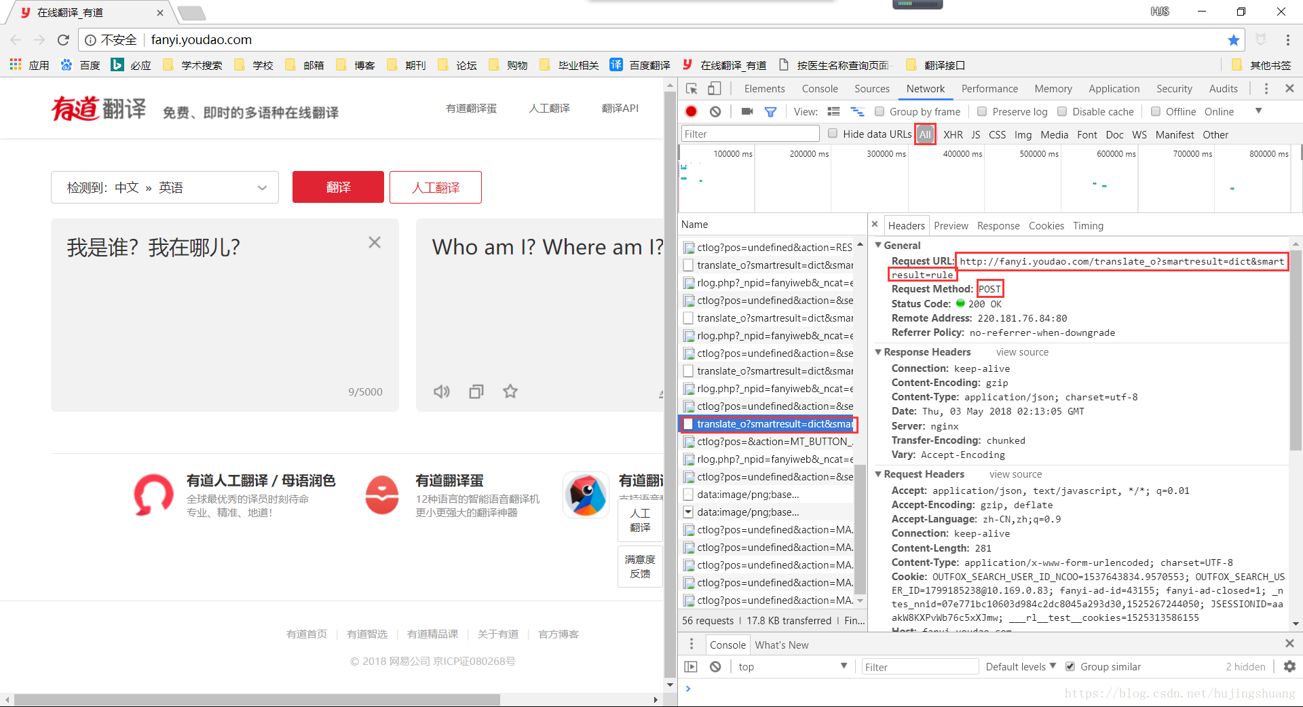1303x707 pixels.
Task: Toggle the waterfall overview view icon
Action: click(x=858, y=111)
